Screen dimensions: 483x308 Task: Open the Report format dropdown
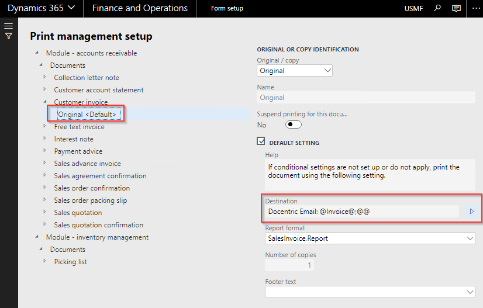[x=370, y=238]
